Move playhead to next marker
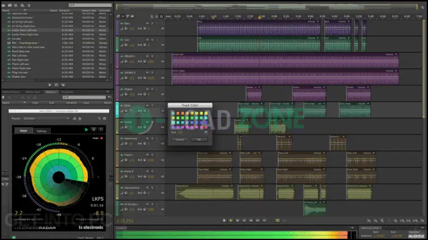Viewport: 428px width, 240px height. tap(264, 220)
